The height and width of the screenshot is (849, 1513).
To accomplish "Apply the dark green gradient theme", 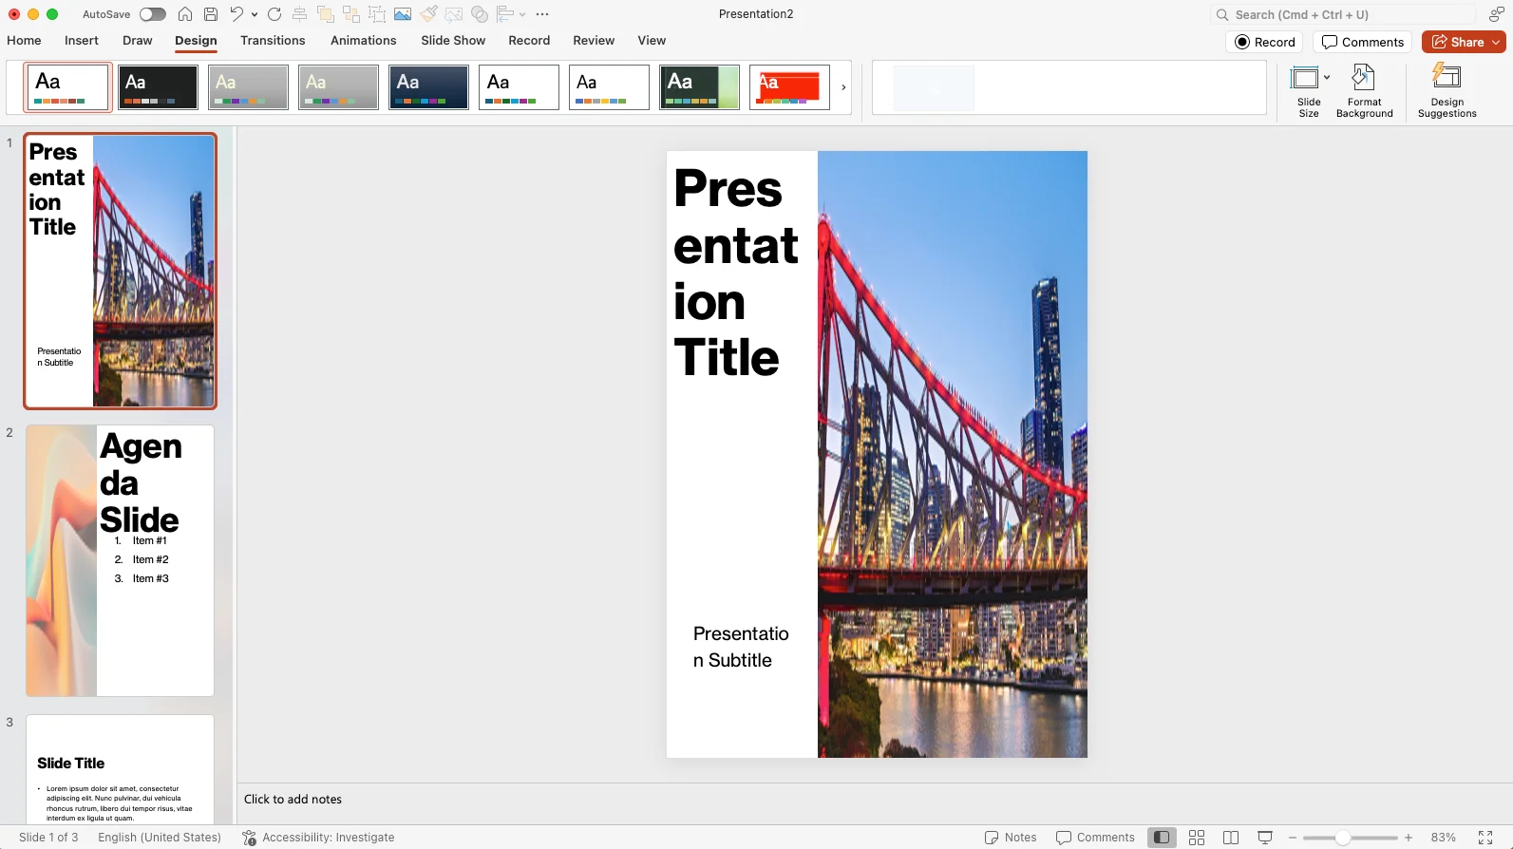I will point(699,87).
